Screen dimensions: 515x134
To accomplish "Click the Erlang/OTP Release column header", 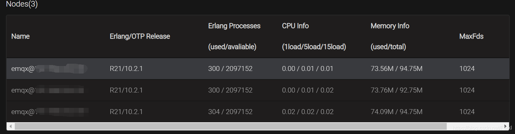I will pos(140,36).
